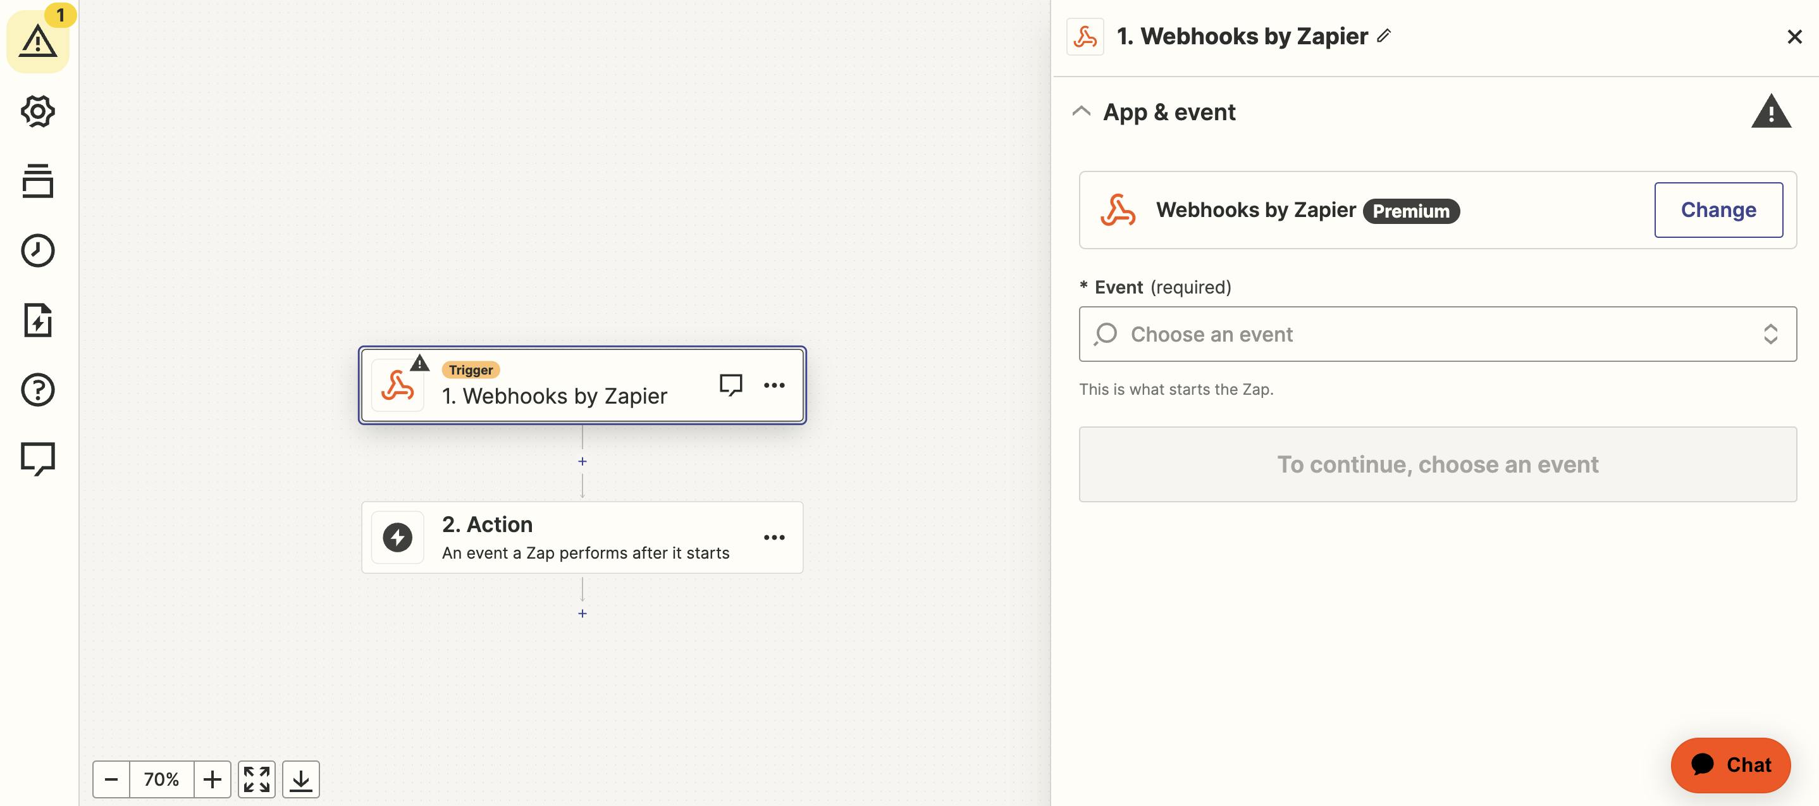This screenshot has height=806, width=1819.
Task: Click the '1. Webhooks by Zapier' panel title
Action: 1242,36
